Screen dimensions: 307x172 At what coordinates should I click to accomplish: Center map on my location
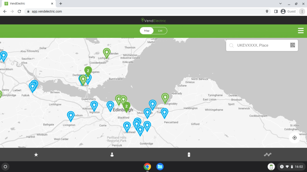[x=294, y=138]
